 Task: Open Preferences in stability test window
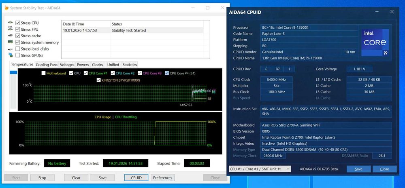[163, 177]
